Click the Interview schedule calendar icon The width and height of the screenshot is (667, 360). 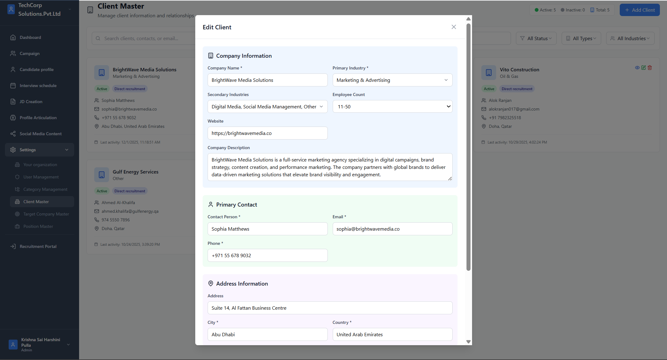click(x=13, y=86)
